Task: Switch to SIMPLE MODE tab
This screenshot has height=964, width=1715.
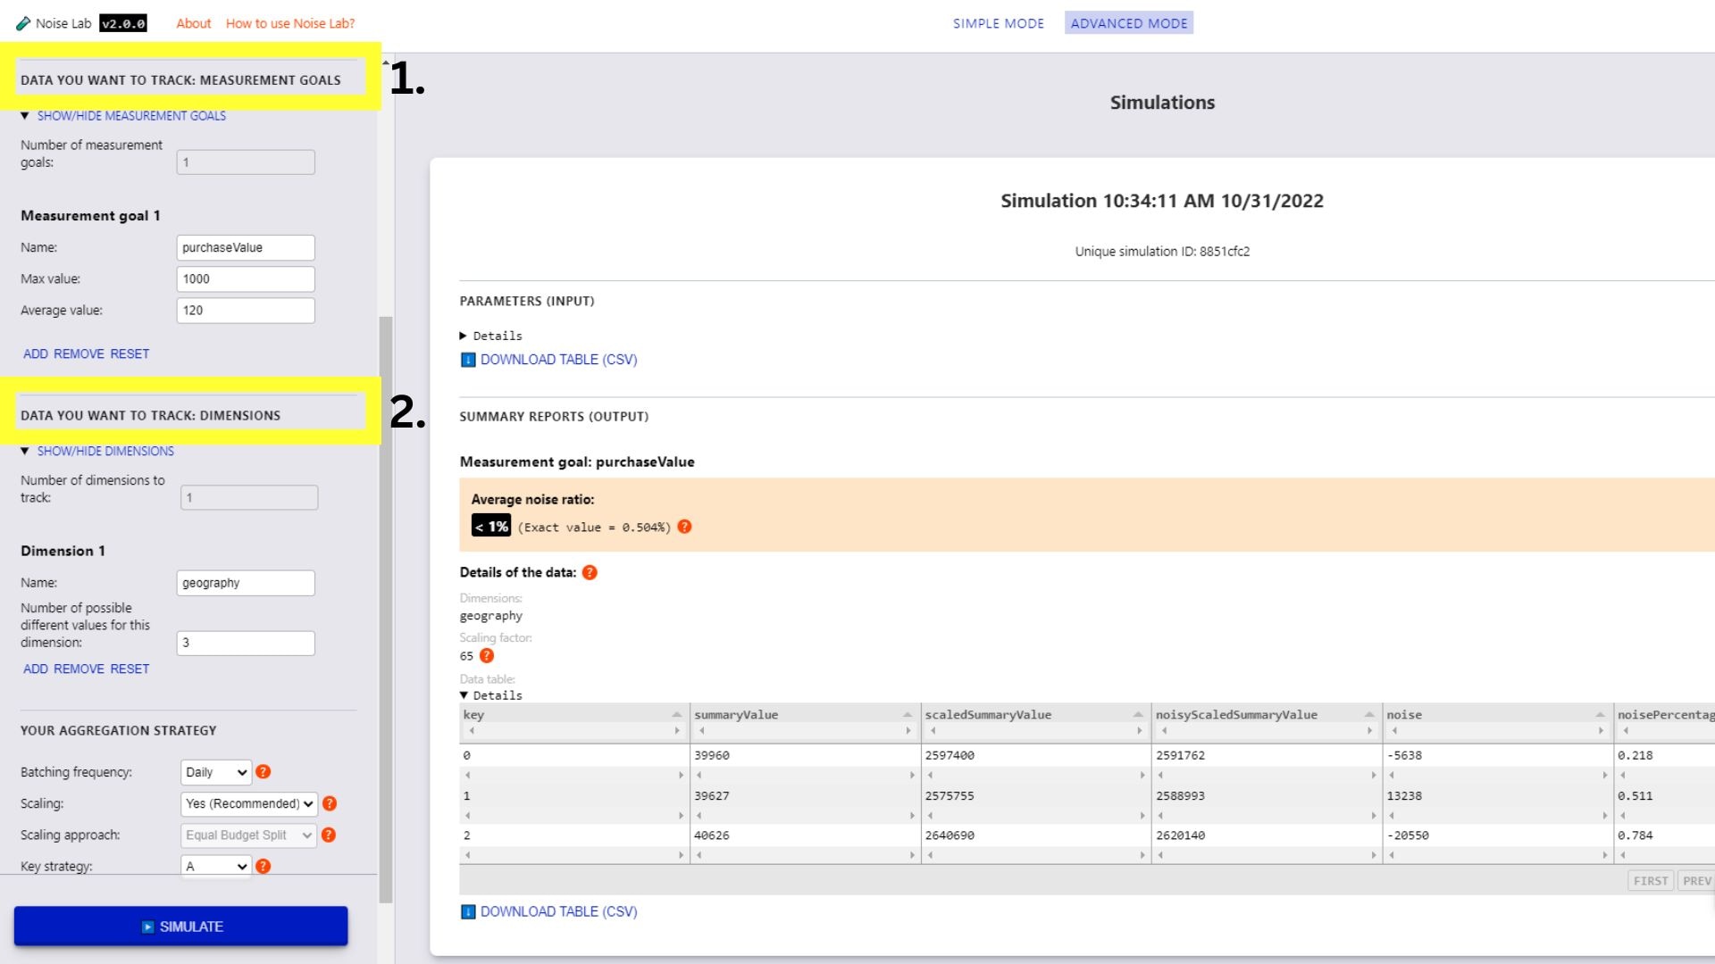Action: (998, 22)
